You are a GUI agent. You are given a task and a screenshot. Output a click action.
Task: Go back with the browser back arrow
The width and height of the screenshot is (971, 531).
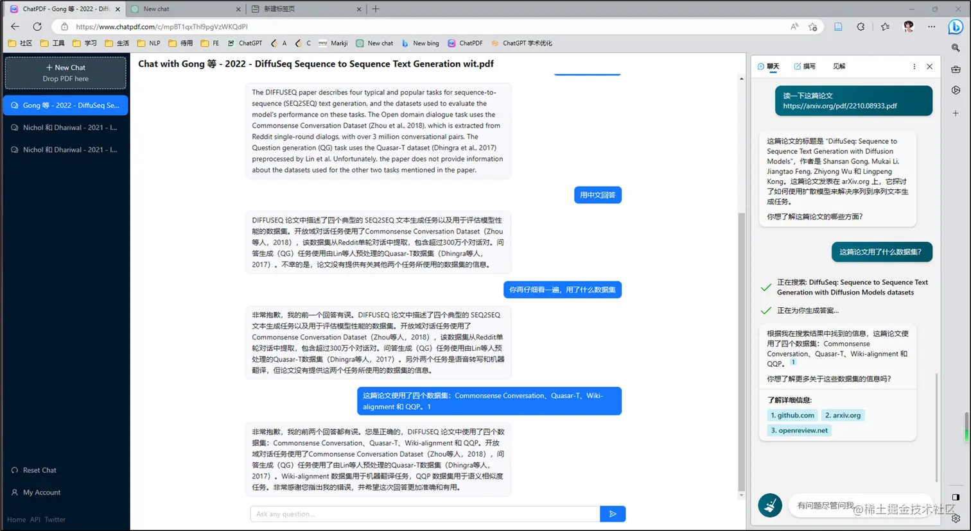pos(15,26)
